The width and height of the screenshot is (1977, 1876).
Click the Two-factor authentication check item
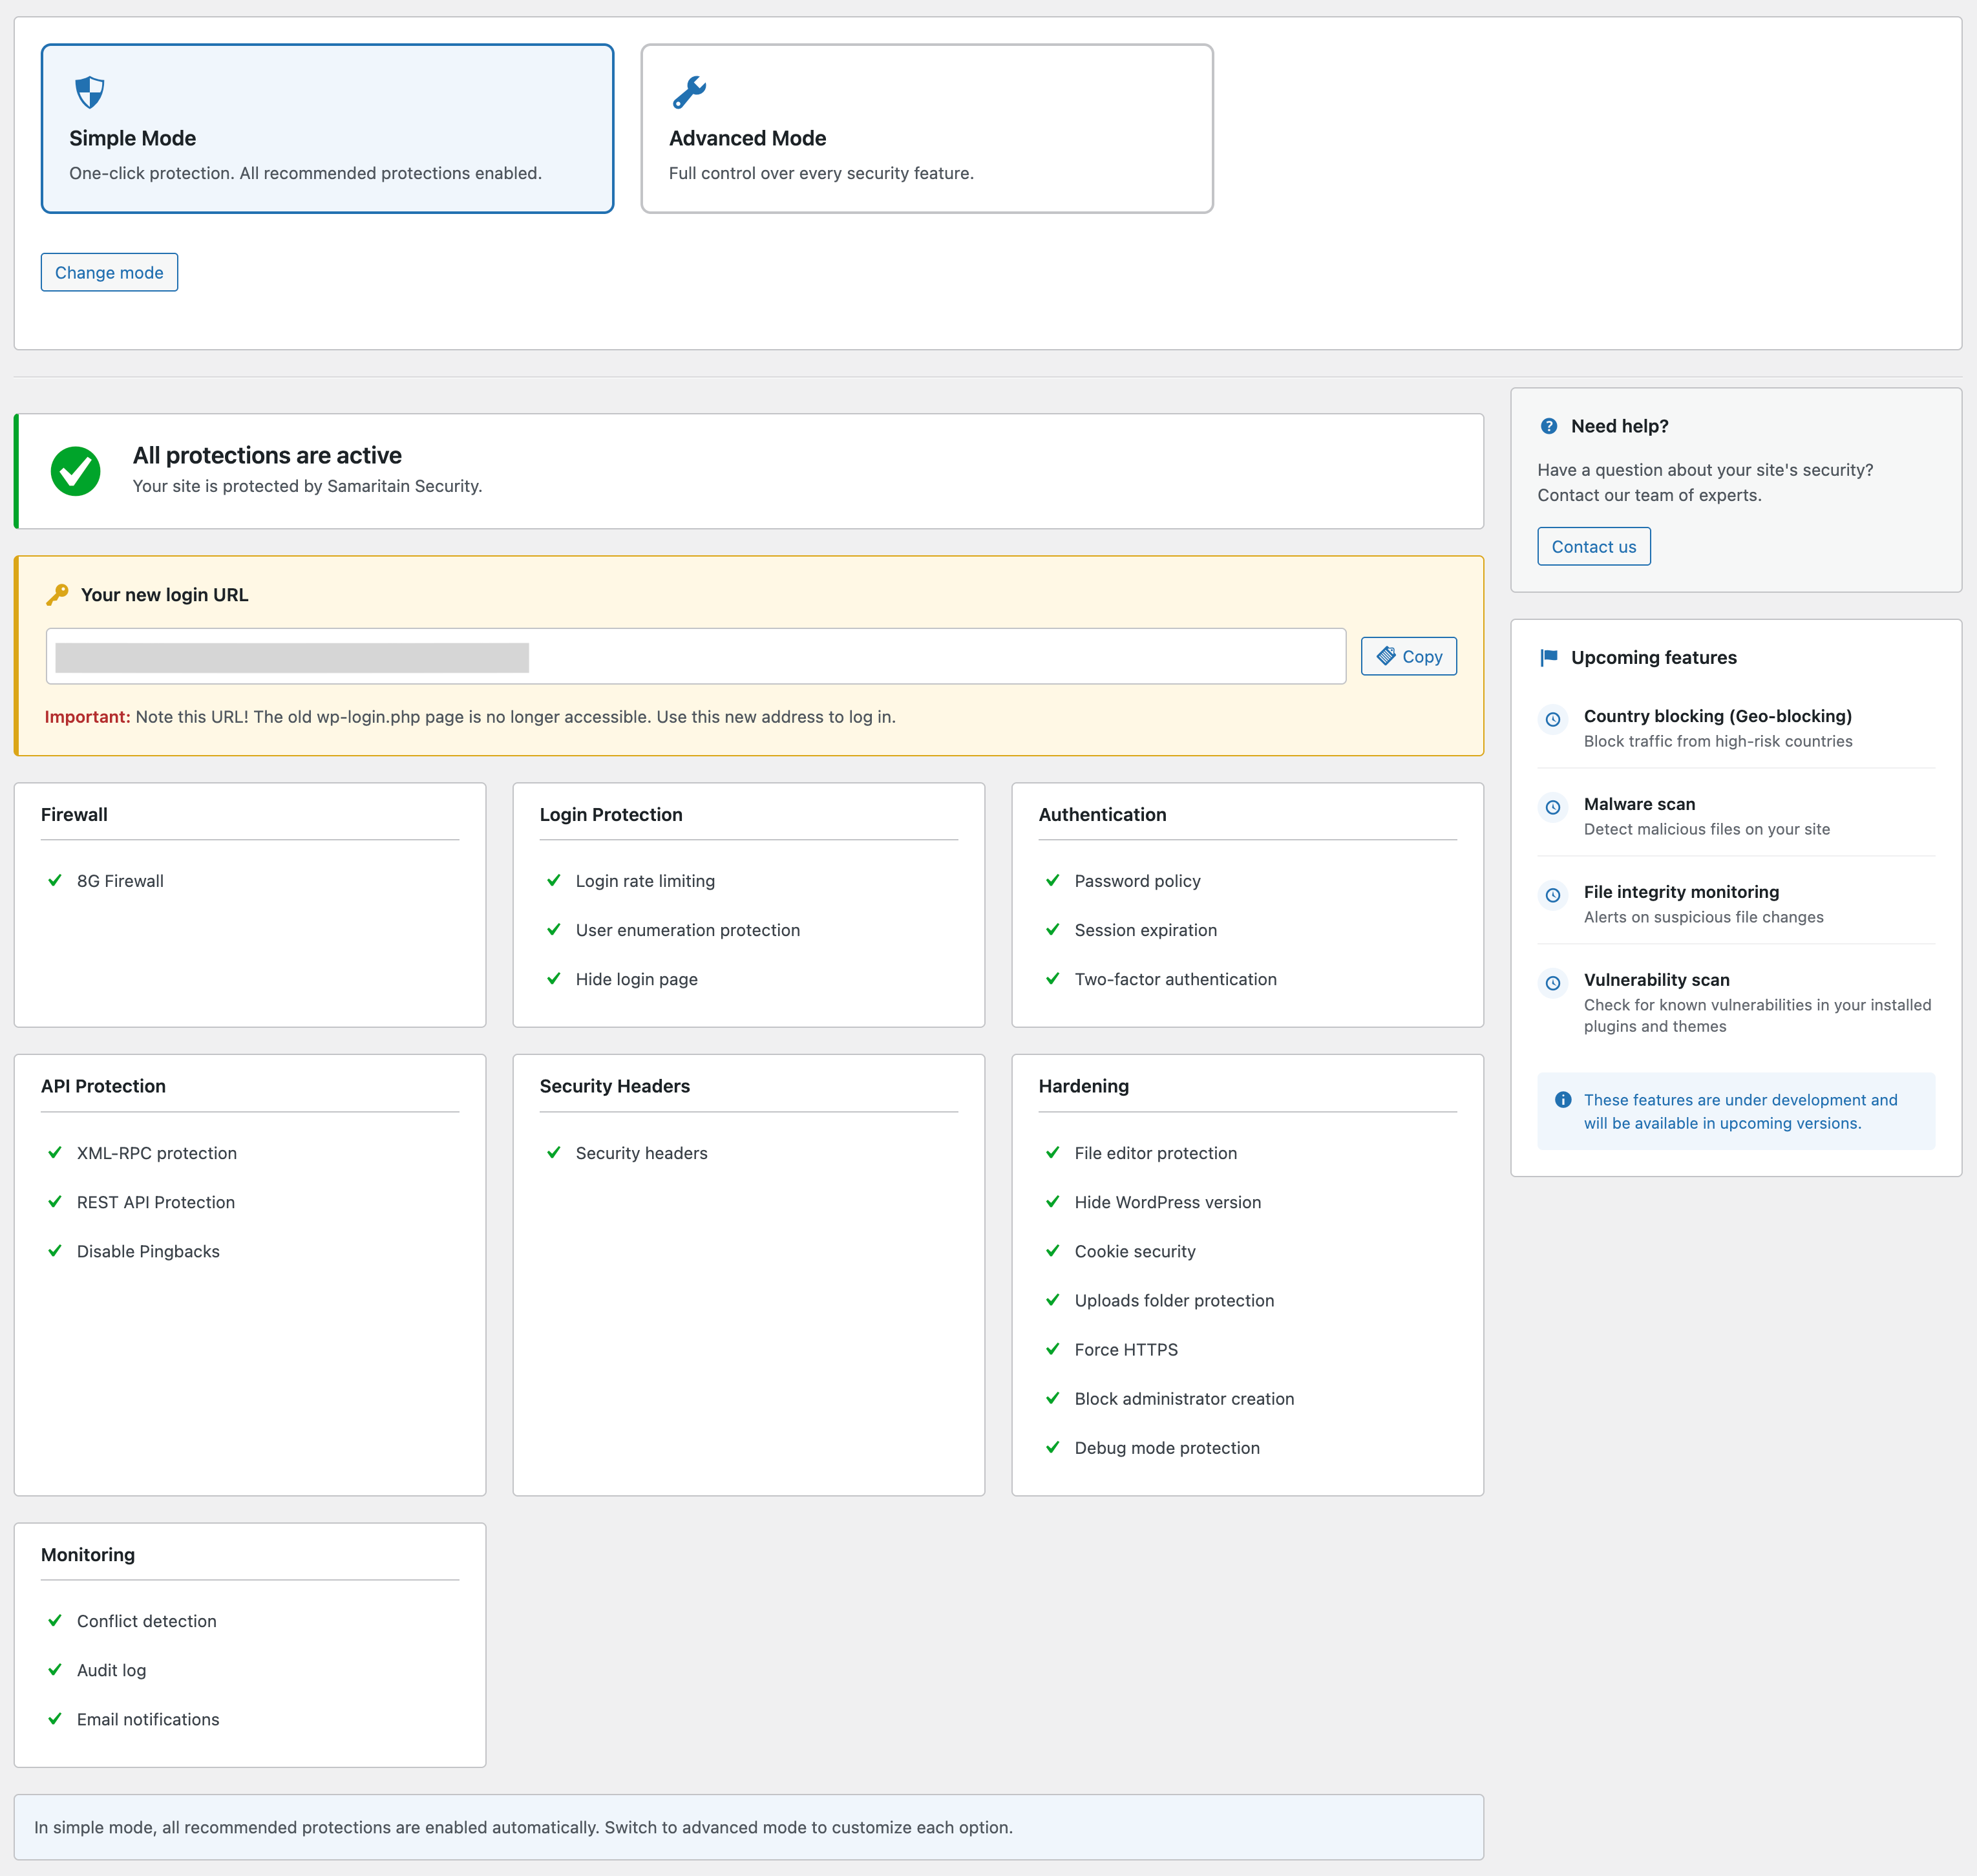[1161, 979]
